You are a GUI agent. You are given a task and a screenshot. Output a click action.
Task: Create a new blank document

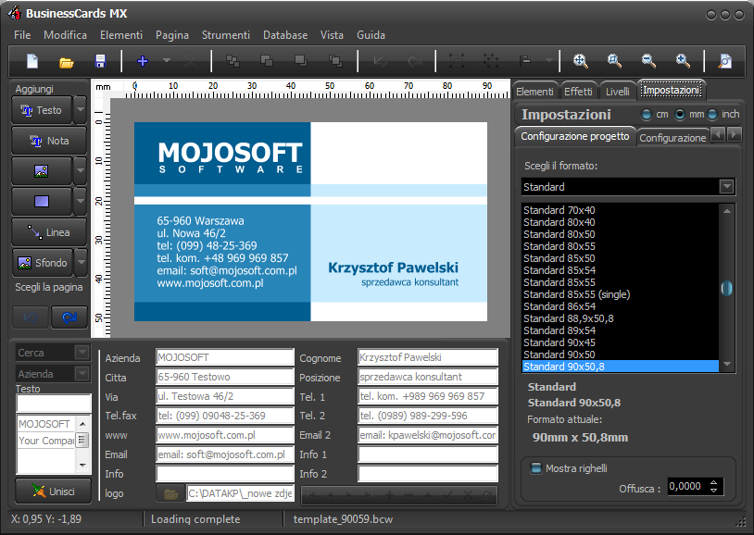tap(32, 61)
